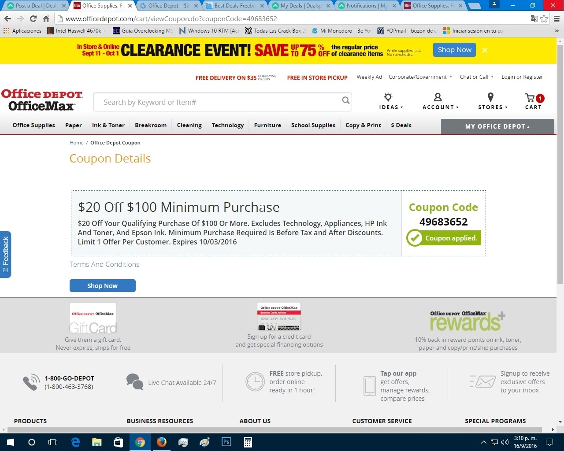Expand the My Office Depot menu
The image size is (564, 451).
tap(497, 126)
